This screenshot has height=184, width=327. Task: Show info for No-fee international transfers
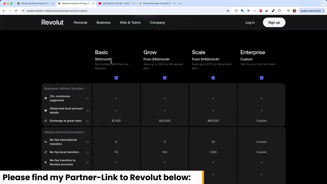coord(87,142)
